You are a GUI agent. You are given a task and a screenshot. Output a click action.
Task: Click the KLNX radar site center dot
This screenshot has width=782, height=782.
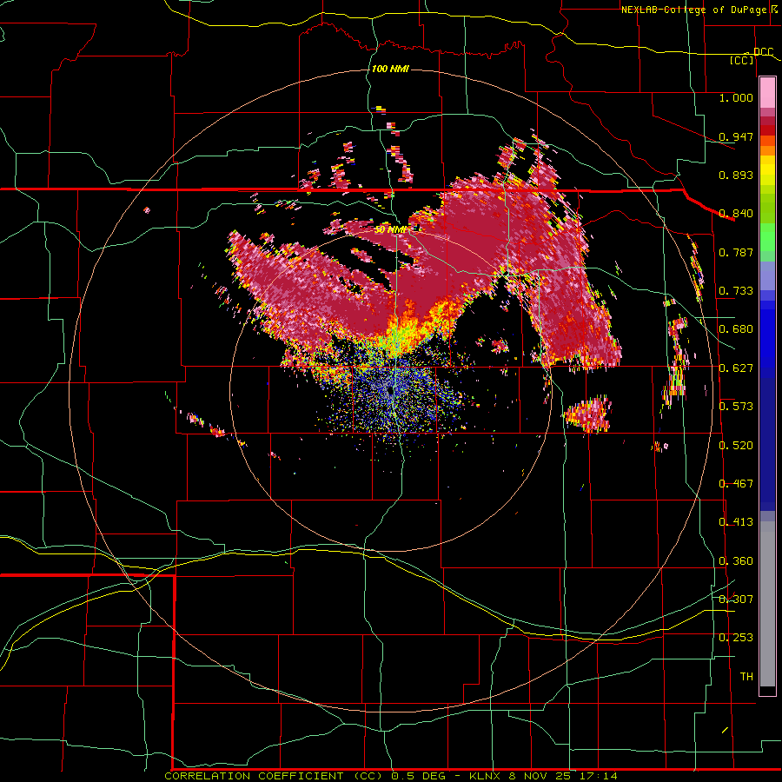390,392
